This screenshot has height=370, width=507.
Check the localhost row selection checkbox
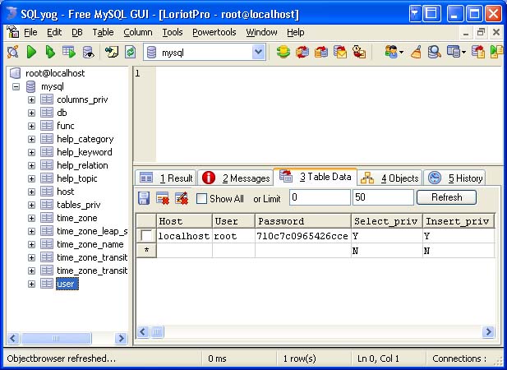[x=145, y=236]
